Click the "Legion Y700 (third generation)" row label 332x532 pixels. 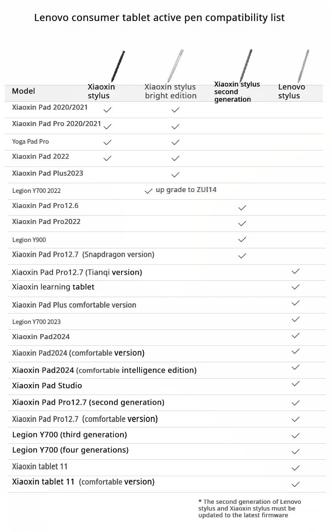point(69,435)
